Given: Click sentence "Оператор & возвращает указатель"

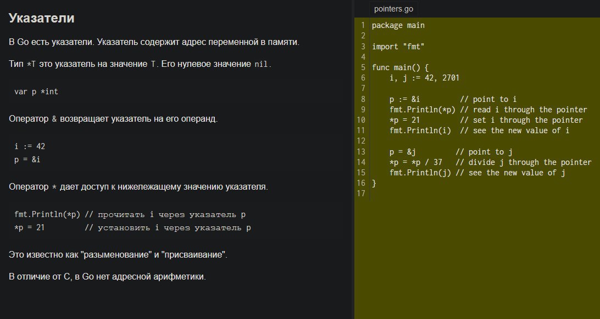Looking at the screenshot, I should tap(113, 119).
